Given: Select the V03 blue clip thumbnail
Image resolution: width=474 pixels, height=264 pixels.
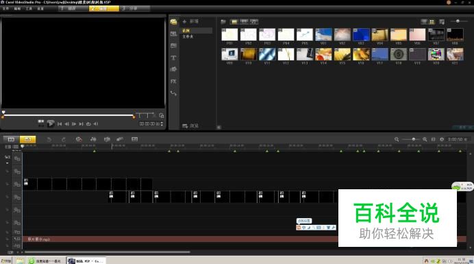Looking at the screenshot, I should coord(361,34).
